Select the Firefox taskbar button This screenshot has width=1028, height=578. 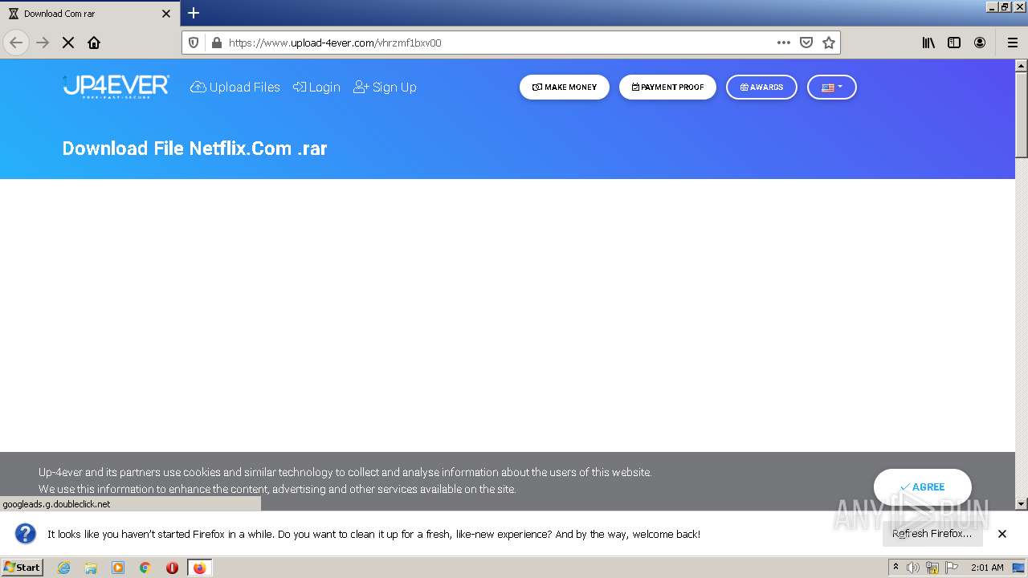pos(199,568)
